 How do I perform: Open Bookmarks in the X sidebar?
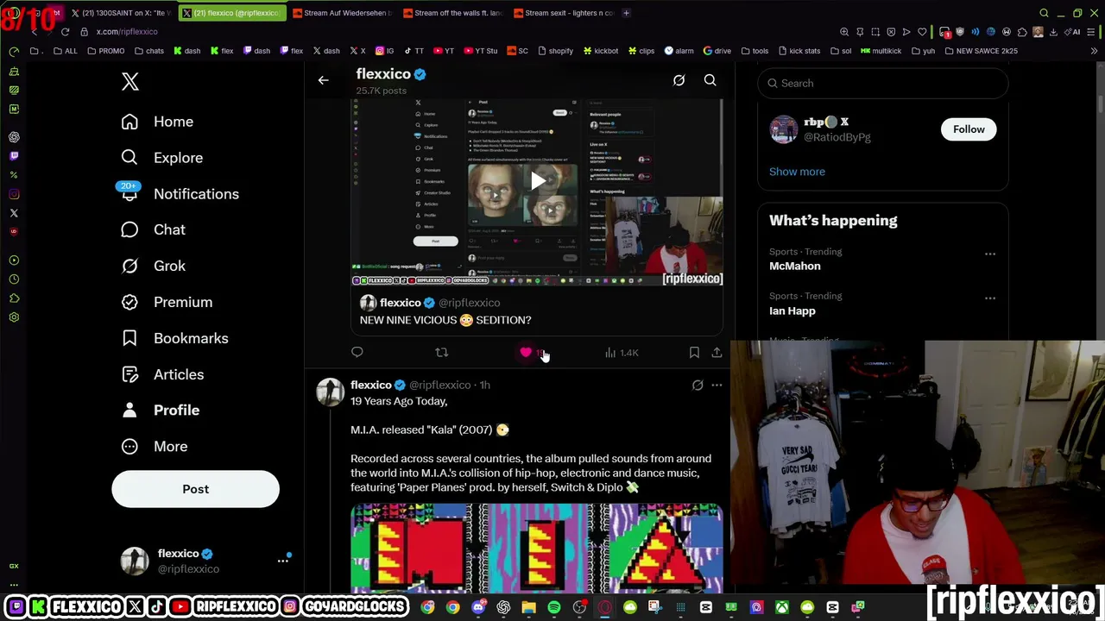[174, 338]
